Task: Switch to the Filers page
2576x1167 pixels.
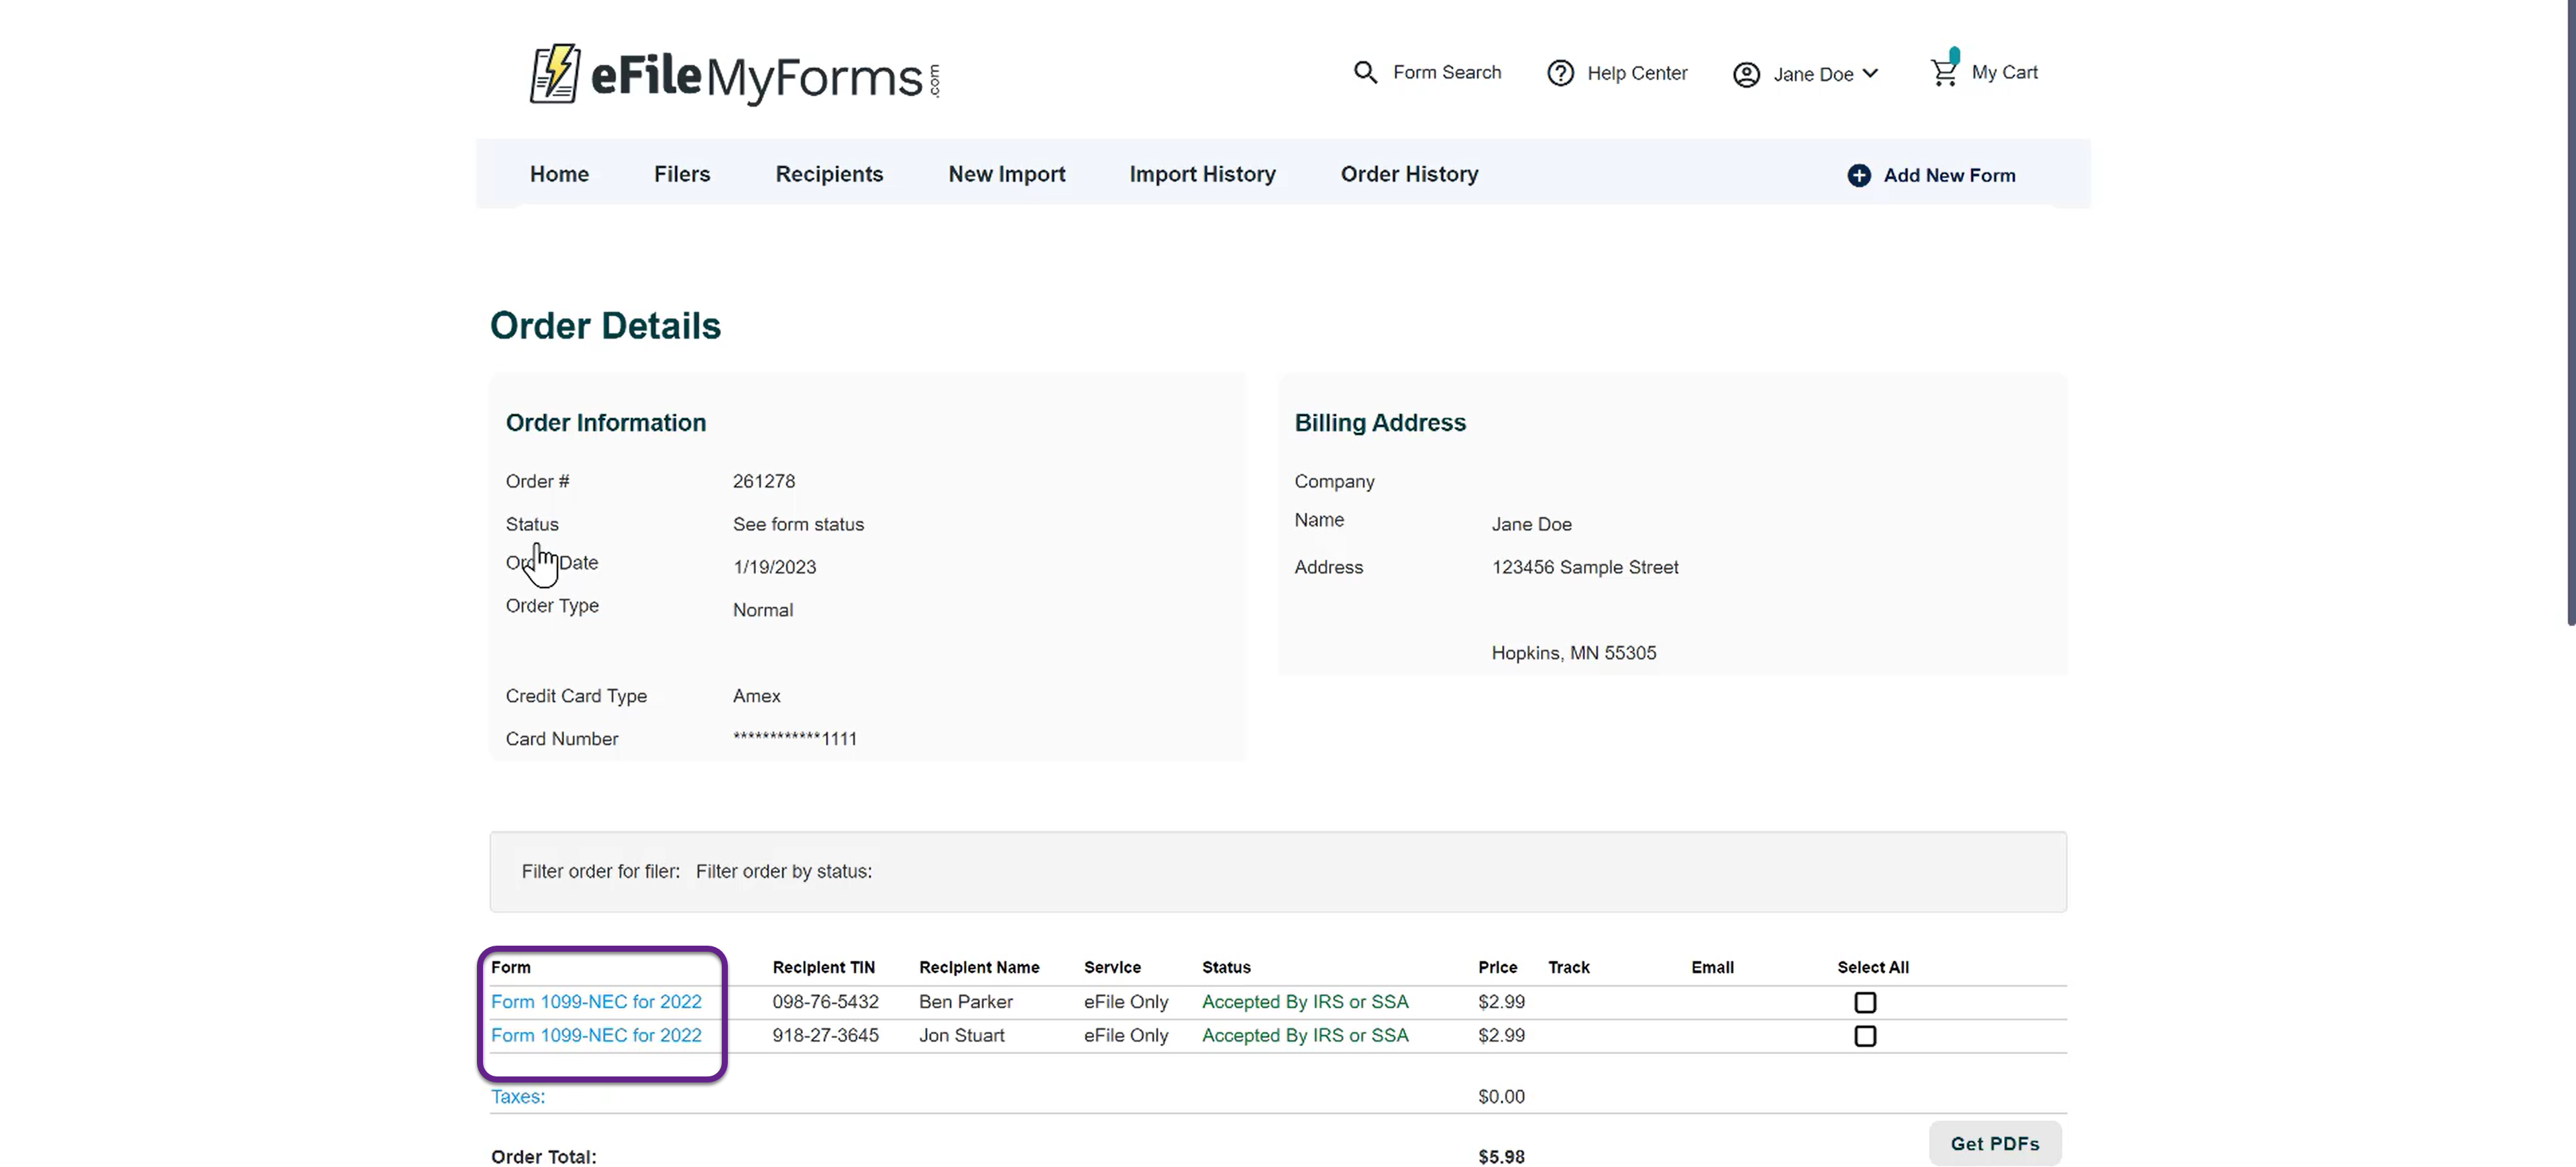Action: 682,174
